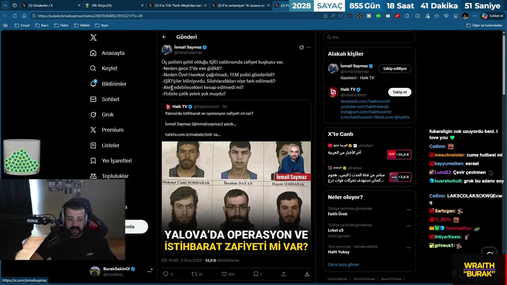
Task: Open the post's three-dot more menu
Action: (x=309, y=47)
